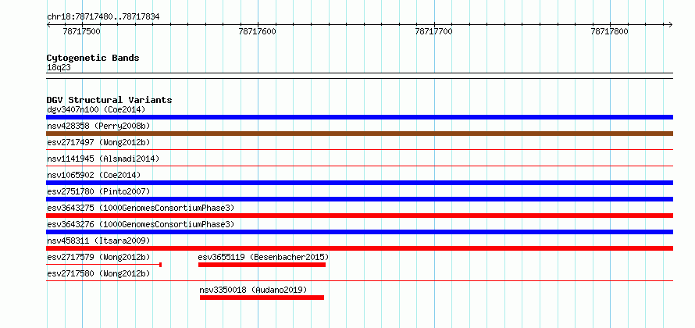Open esv3643276 (1000GenomesConsortiumPhase3) label

tap(141, 224)
